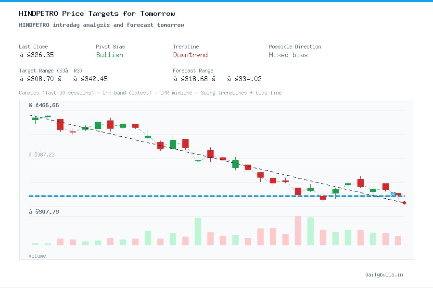Select the Trendline 'Downtrend' label
433x288 pixels.
(x=191, y=55)
